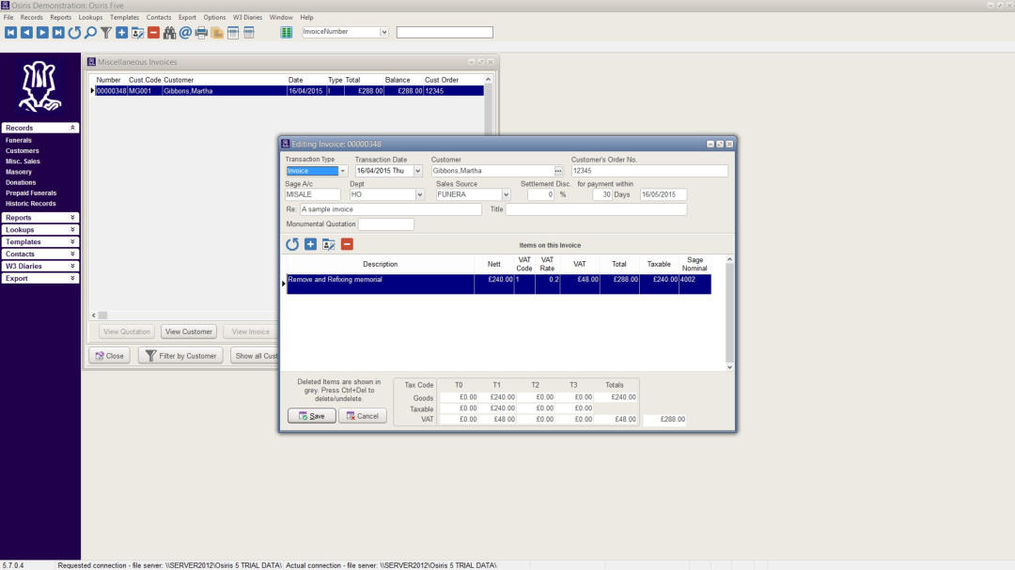Save the invoice with Save button
The height and width of the screenshot is (570, 1015).
(x=311, y=416)
